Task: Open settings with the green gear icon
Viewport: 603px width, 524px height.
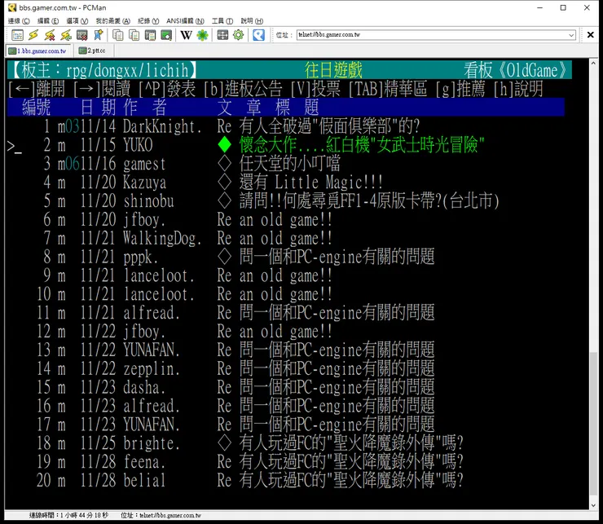Action: tap(239, 35)
